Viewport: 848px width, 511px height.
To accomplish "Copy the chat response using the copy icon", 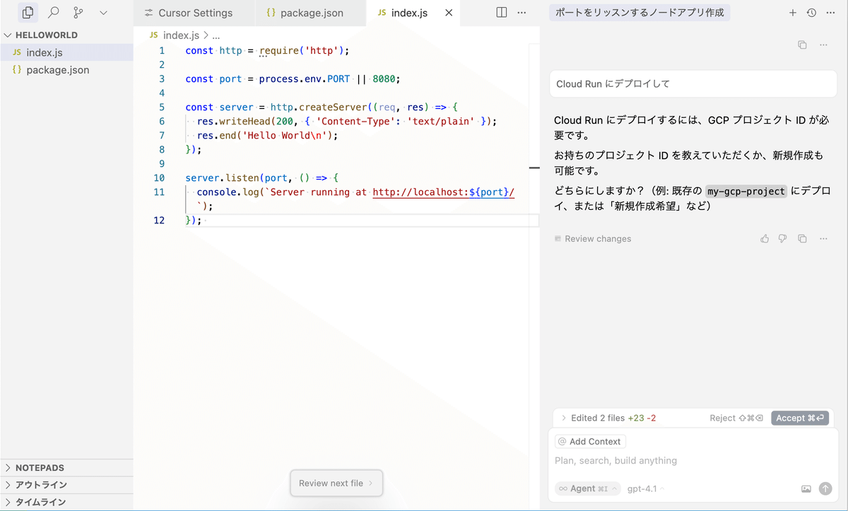I will tap(802, 238).
